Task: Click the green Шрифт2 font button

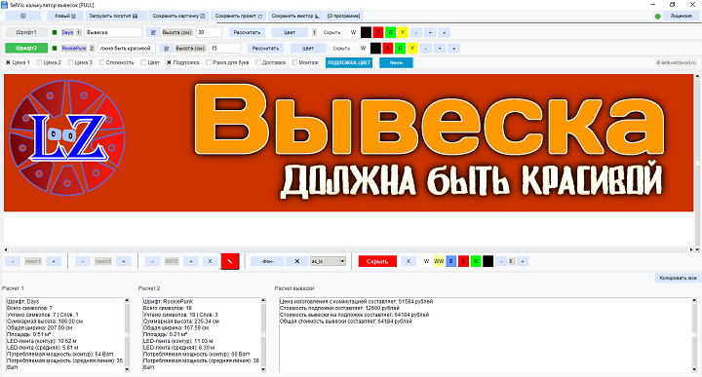Action: coord(26,48)
